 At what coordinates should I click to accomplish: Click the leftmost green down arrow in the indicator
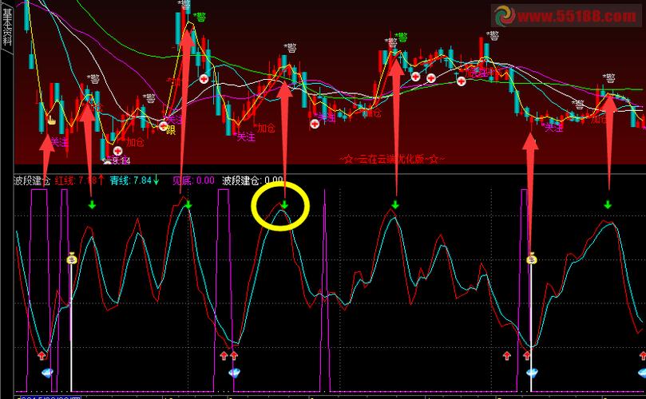coord(92,205)
